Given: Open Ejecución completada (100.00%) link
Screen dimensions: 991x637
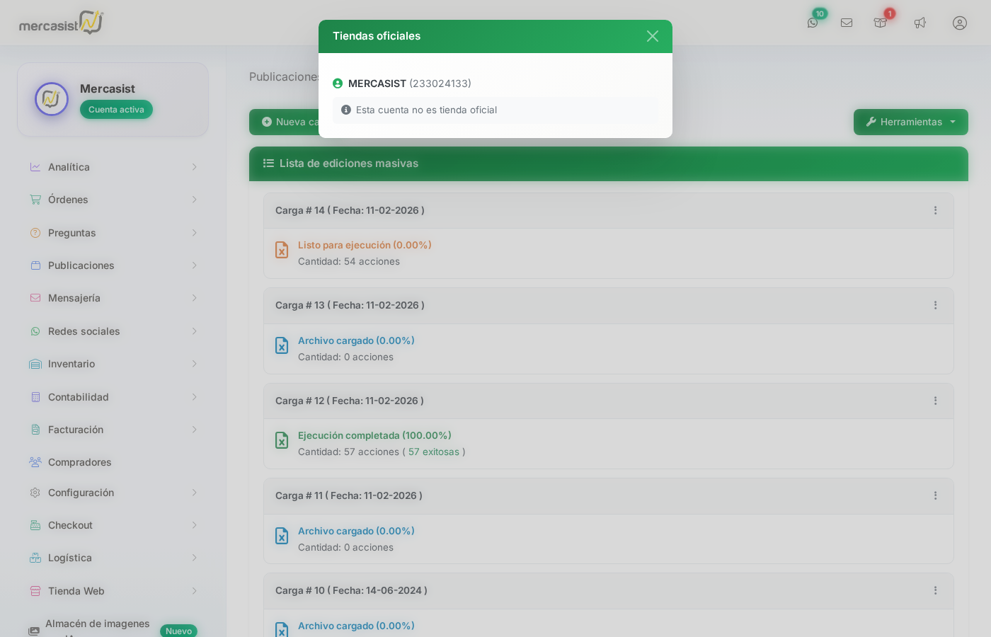Looking at the screenshot, I should coord(374,435).
